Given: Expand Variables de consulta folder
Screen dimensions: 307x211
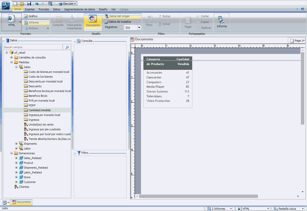Looking at the screenshot, I should click(12, 57).
